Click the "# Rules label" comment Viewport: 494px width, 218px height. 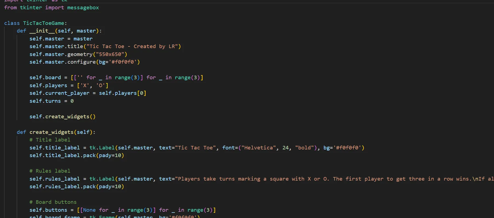[50, 171]
